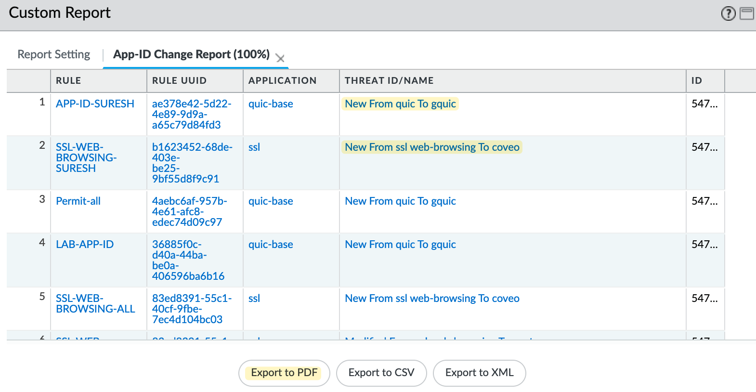
Task: Click UUID 83ed8391-55c1-40cf-9fbe-7ec4d104bc03
Action: [x=192, y=309]
